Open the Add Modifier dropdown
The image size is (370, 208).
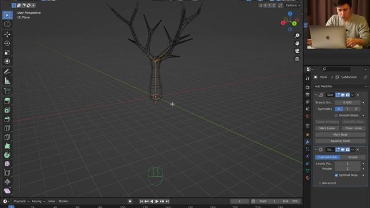341,86
